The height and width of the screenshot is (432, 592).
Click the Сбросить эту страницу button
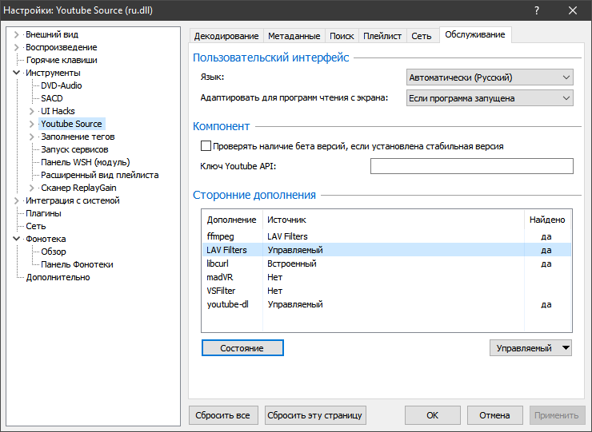tap(315, 415)
